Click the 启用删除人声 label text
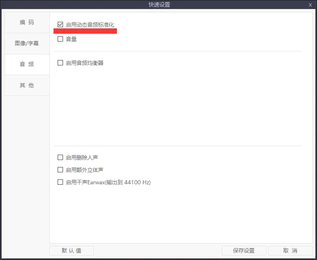Image resolution: width=317 pixels, height=260 pixels. [x=82, y=158]
